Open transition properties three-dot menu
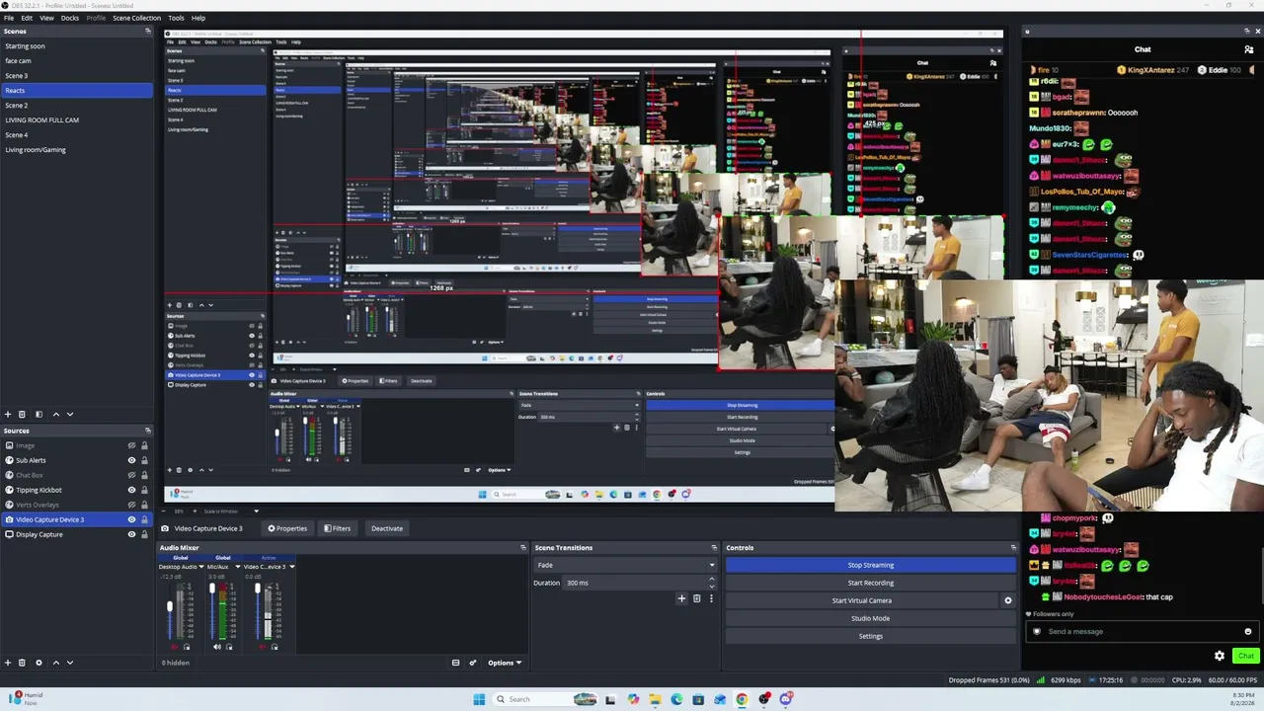Viewport: 1264px width, 711px height. (x=711, y=598)
